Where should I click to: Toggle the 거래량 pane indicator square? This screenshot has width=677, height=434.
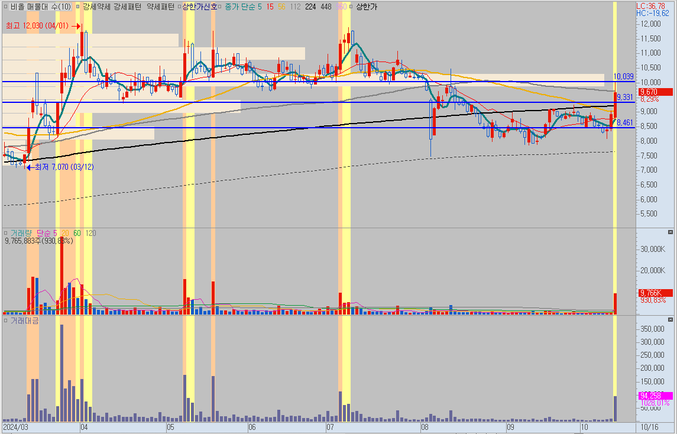tap(5, 233)
